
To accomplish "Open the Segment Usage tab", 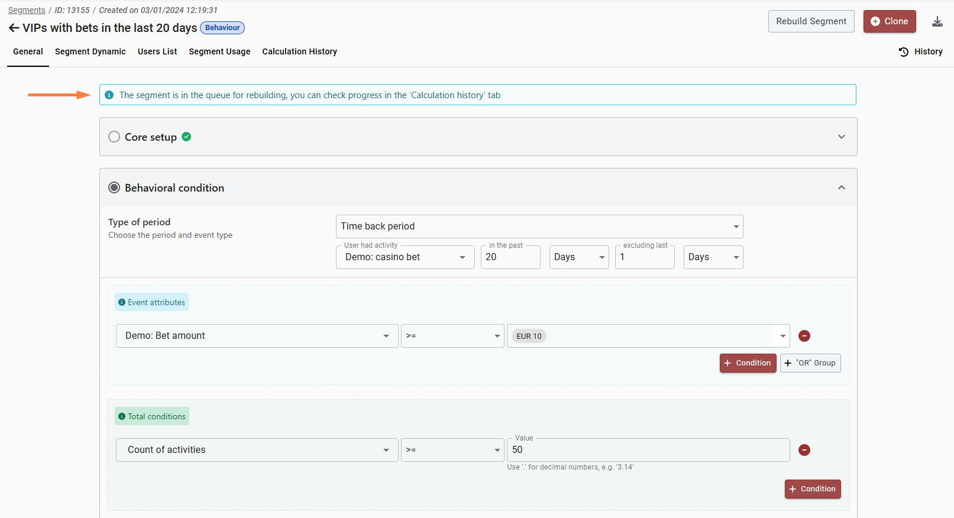I will [x=219, y=51].
